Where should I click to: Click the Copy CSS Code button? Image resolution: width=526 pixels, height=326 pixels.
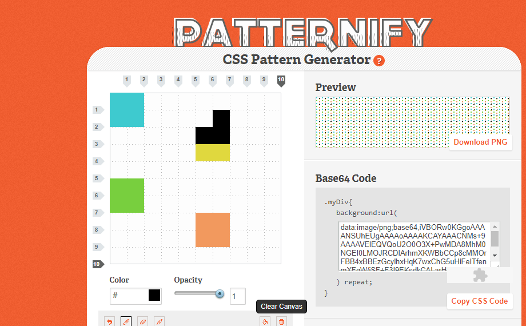[479, 301]
